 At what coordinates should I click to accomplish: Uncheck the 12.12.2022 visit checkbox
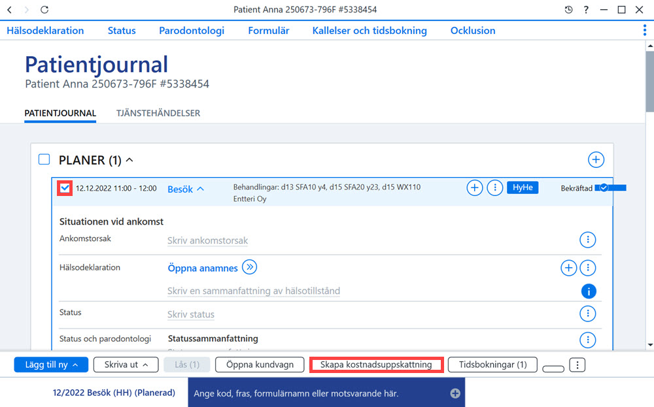click(x=65, y=188)
